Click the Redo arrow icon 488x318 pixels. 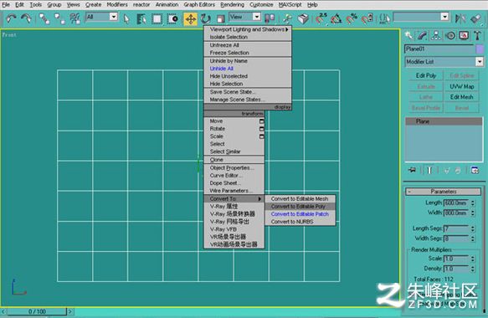pos(26,18)
